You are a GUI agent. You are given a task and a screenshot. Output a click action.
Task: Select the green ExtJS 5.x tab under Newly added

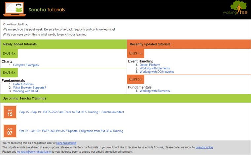coord(9,73)
